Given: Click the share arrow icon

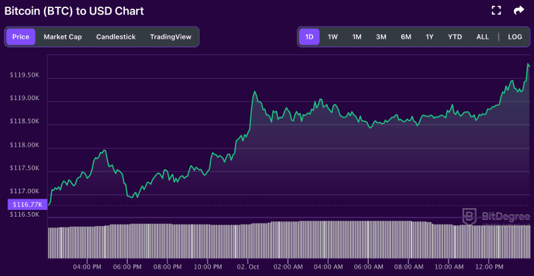Looking at the screenshot, I should pyautogui.click(x=519, y=11).
